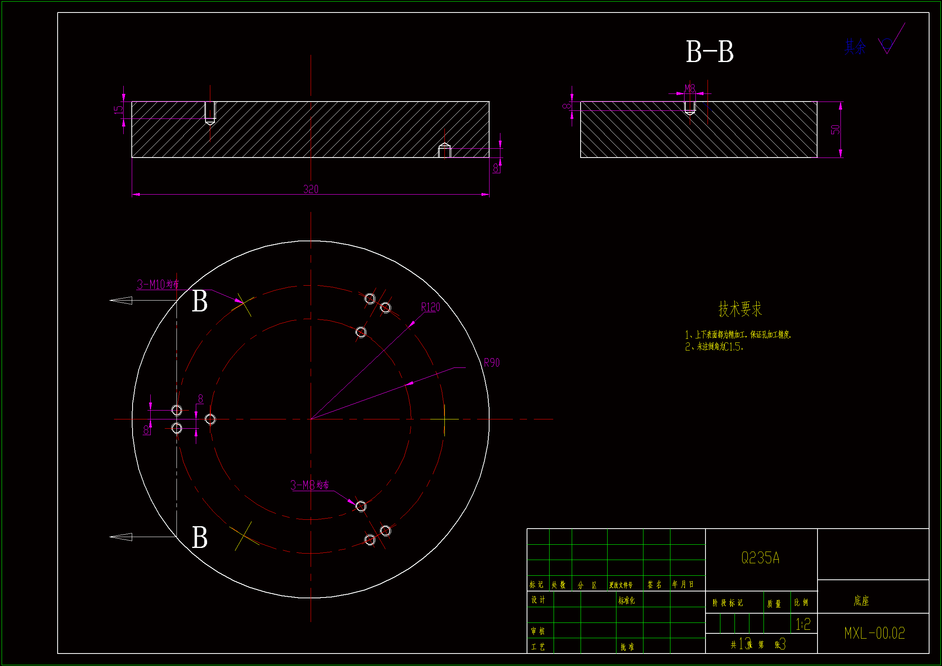Click the 320 width dimension text
942x666 pixels.
[311, 189]
